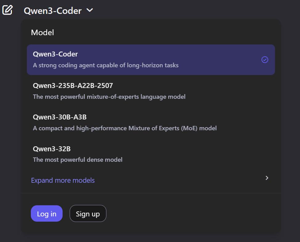Image resolution: width=300 pixels, height=242 pixels.
Task: Click the most powerful mixture-of-experts description
Action: click(109, 97)
